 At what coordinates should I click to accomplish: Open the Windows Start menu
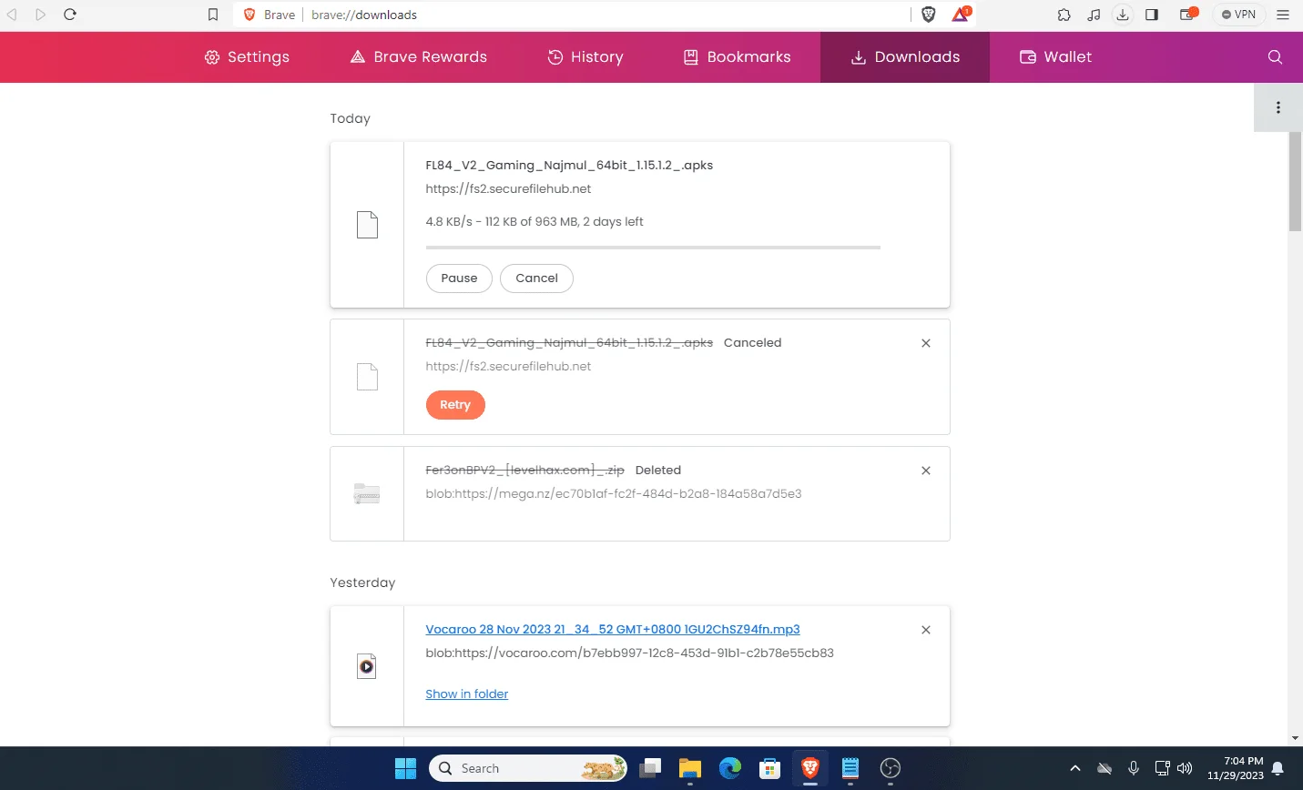pos(406,768)
